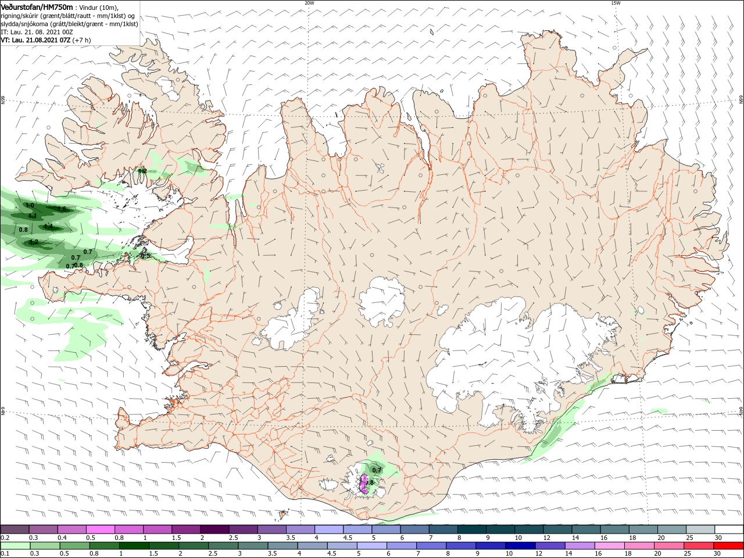The width and height of the screenshot is (744, 558).
Task: Click the 1.1 precipitation value off the west coast
Action: [x=33, y=216]
